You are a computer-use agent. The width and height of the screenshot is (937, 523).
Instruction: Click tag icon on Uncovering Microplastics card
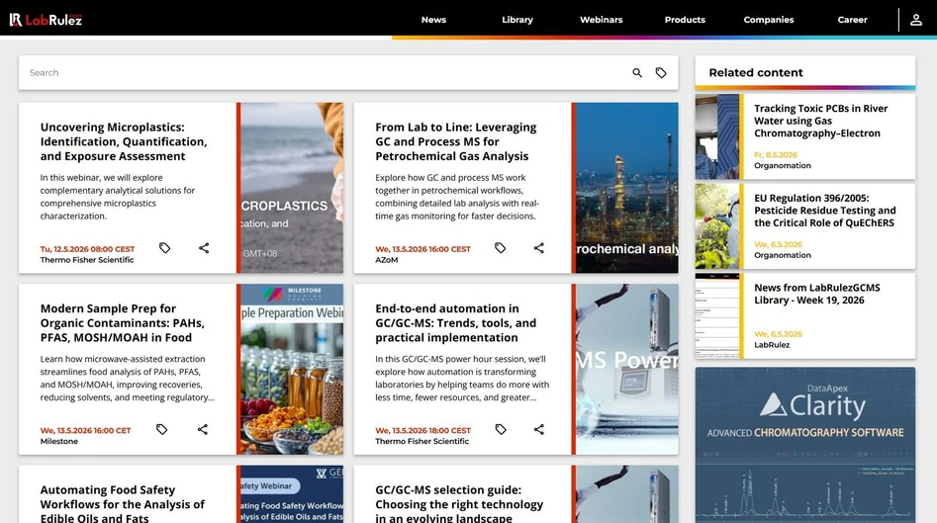[165, 248]
